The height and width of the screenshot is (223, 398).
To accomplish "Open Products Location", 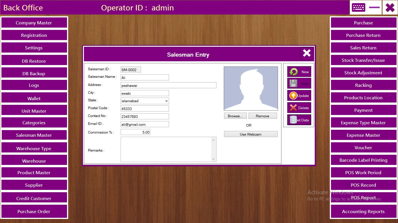I will [363, 98].
